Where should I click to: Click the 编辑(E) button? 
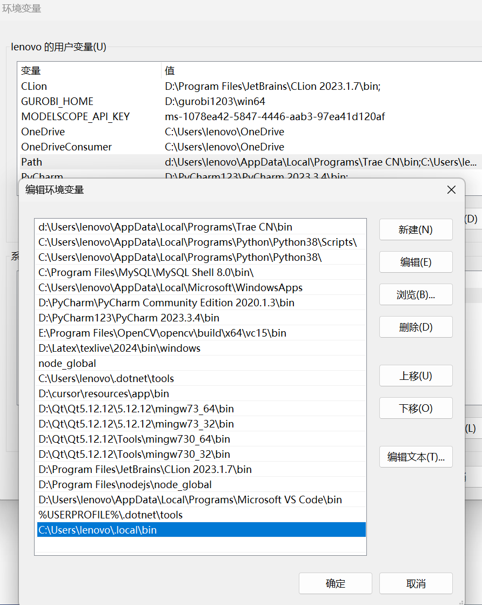[x=416, y=262]
